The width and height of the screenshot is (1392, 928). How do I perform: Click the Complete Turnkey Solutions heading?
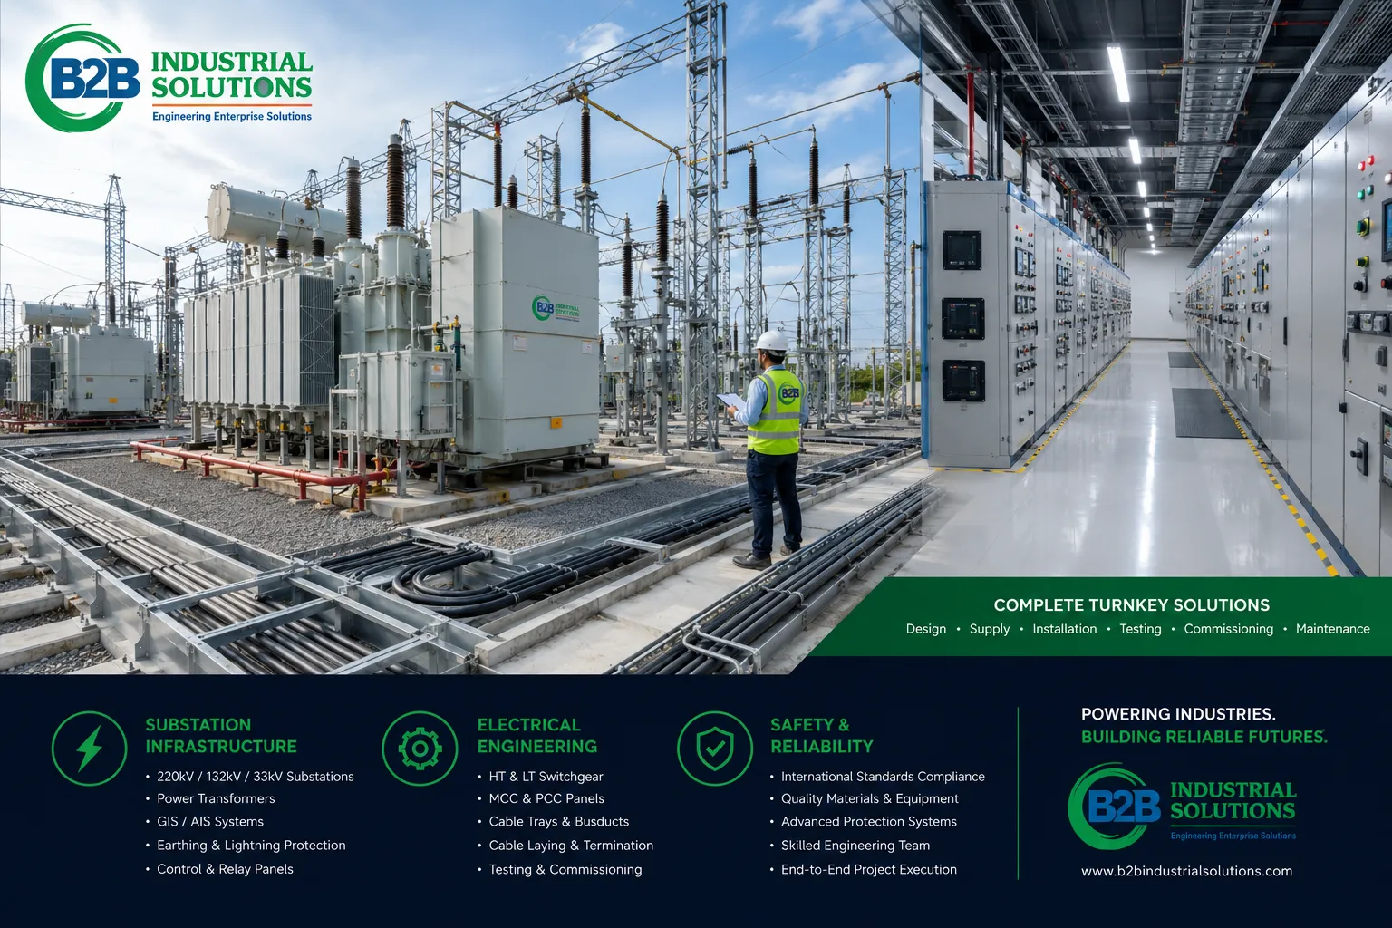[1131, 604]
